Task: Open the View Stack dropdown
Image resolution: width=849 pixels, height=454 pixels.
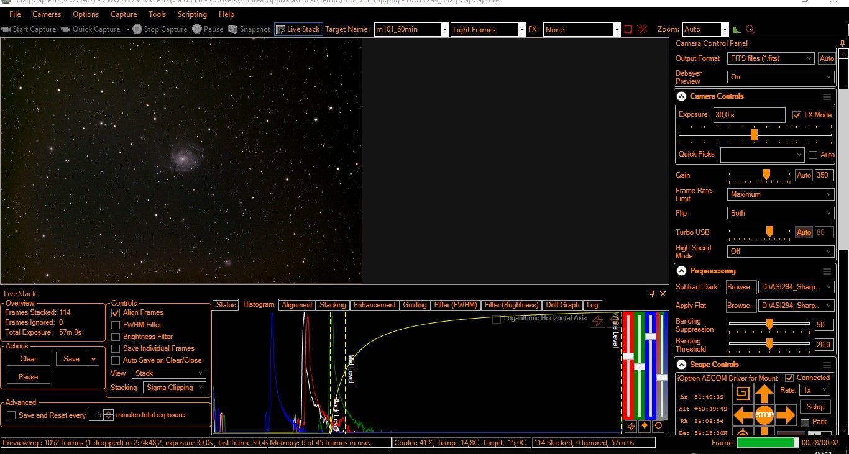Action: coord(168,373)
